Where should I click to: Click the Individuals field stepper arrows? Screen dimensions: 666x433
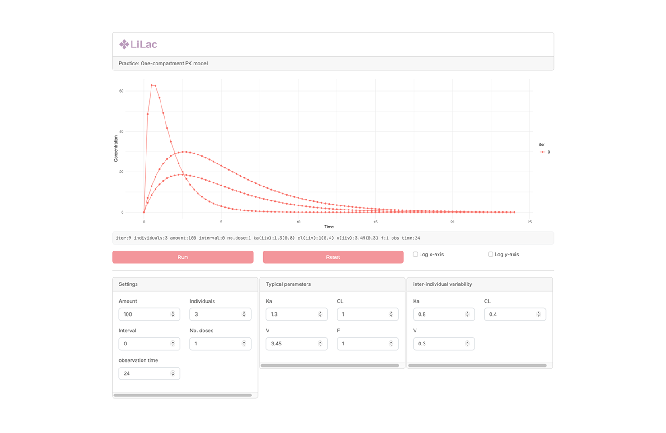click(x=244, y=314)
